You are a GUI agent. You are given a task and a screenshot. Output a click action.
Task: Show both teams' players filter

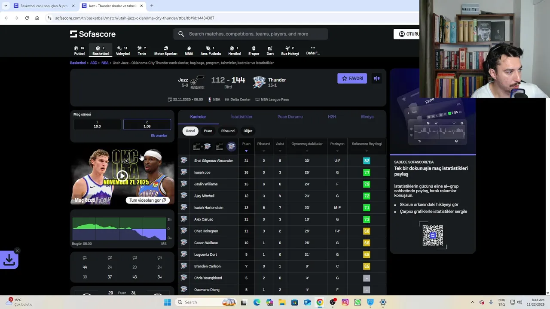click(x=202, y=147)
